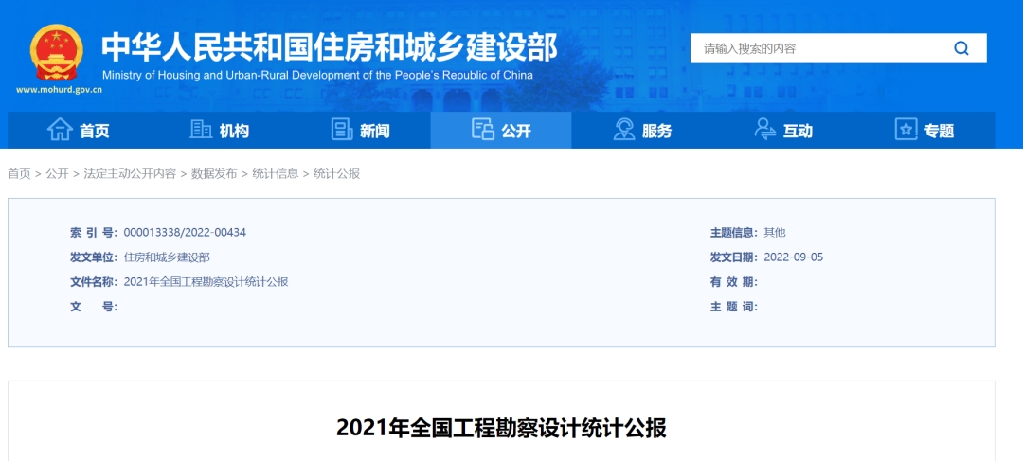1023x461 pixels.
Task: Select the 公开 navigation tab
Action: [x=501, y=131]
